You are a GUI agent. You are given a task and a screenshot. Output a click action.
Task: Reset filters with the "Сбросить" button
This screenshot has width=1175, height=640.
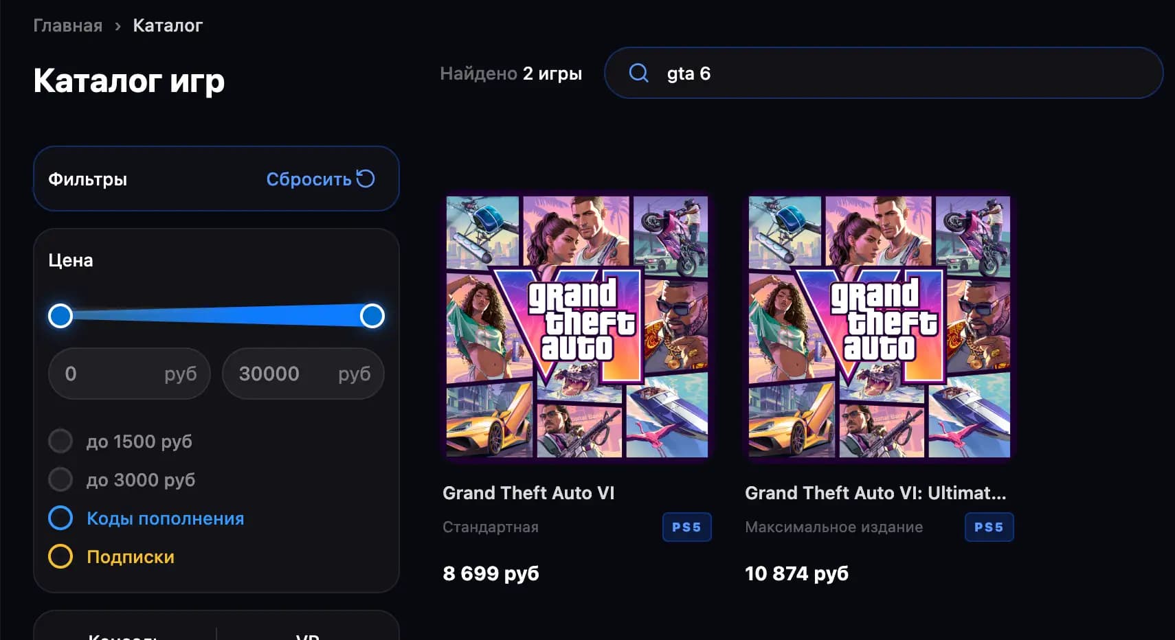click(x=320, y=179)
